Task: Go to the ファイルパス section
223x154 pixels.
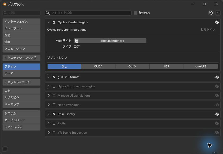Action: pos(21,127)
